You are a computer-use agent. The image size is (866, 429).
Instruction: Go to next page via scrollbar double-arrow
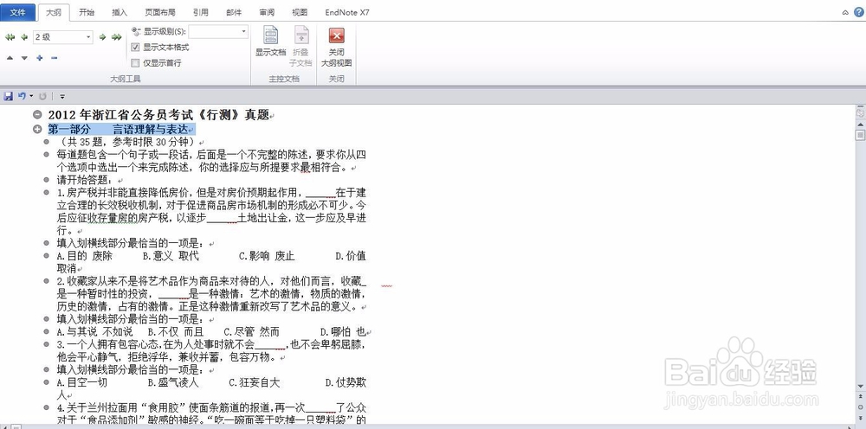point(860,417)
